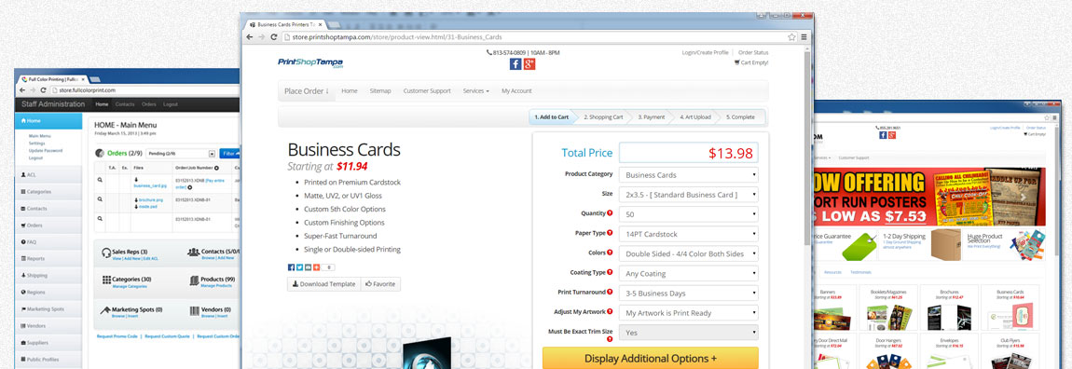Click the Facebook icon in the PrintShopTampa header
Screen dimensions: 1072x369
pos(515,64)
